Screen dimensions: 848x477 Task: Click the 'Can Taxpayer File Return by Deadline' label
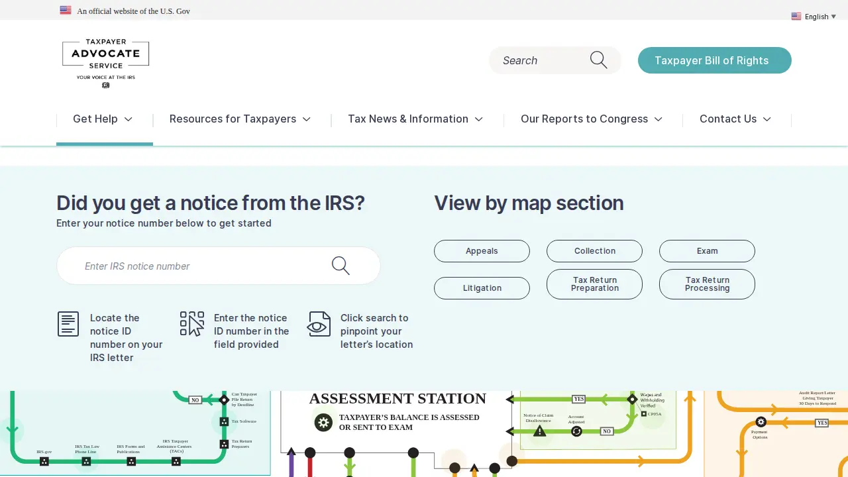244,399
